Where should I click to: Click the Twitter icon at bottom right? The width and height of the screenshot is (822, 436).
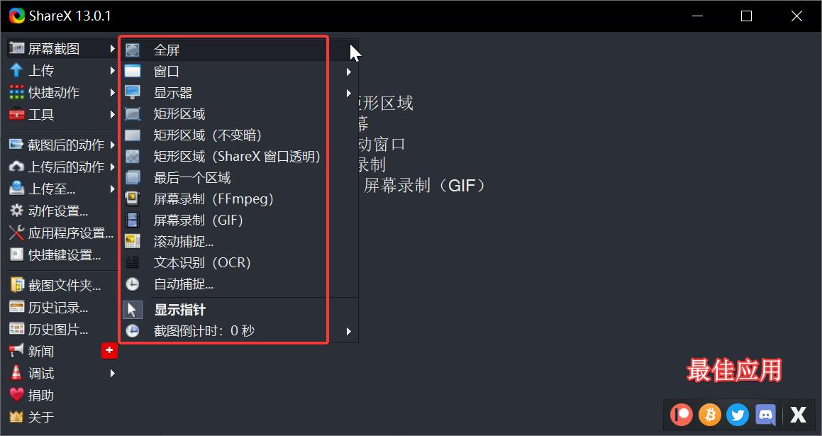pos(737,415)
